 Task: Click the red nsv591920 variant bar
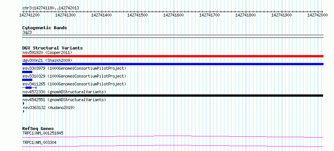click(x=173, y=56)
